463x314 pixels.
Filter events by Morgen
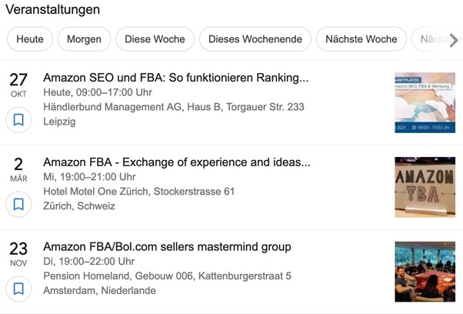84,39
